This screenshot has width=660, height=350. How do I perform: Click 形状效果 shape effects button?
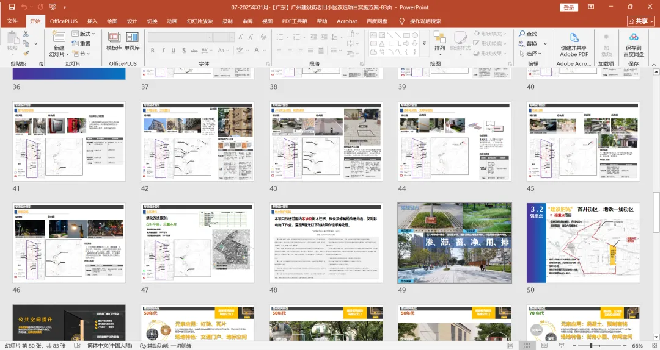click(490, 54)
